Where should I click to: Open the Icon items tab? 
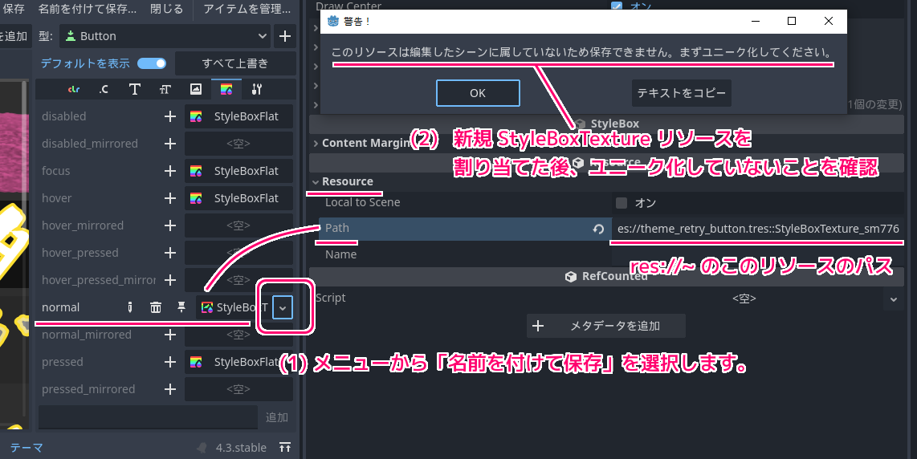[x=196, y=89]
